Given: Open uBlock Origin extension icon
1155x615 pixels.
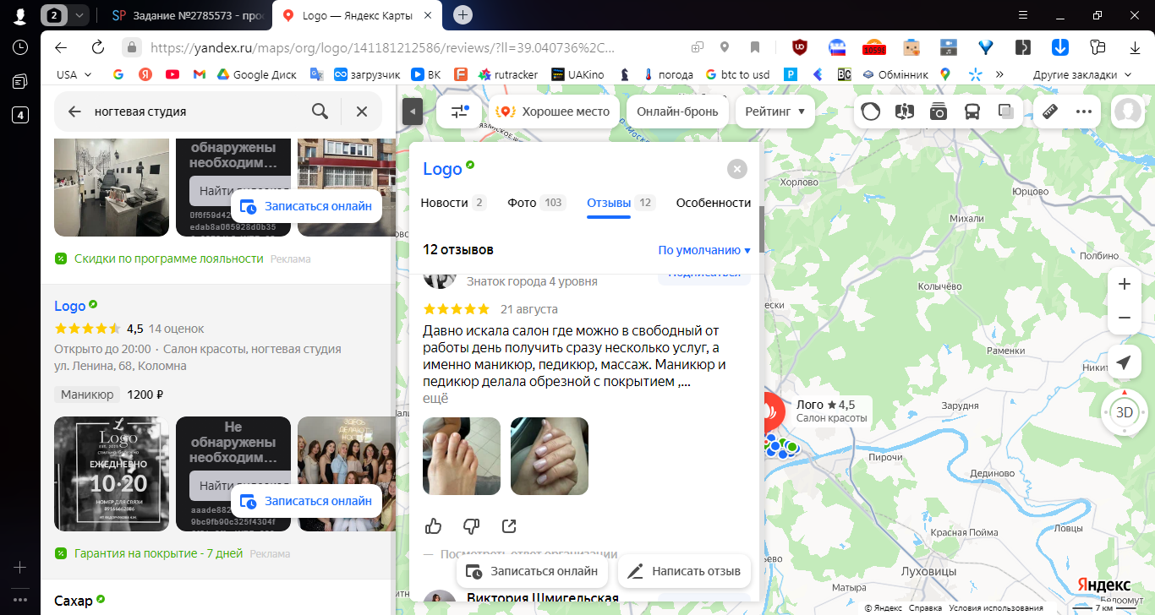Looking at the screenshot, I should click(x=799, y=47).
